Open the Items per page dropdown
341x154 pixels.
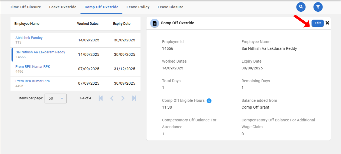(x=55, y=98)
